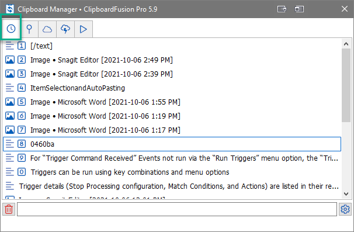Click the first title bar layout icon

(x=282, y=9)
